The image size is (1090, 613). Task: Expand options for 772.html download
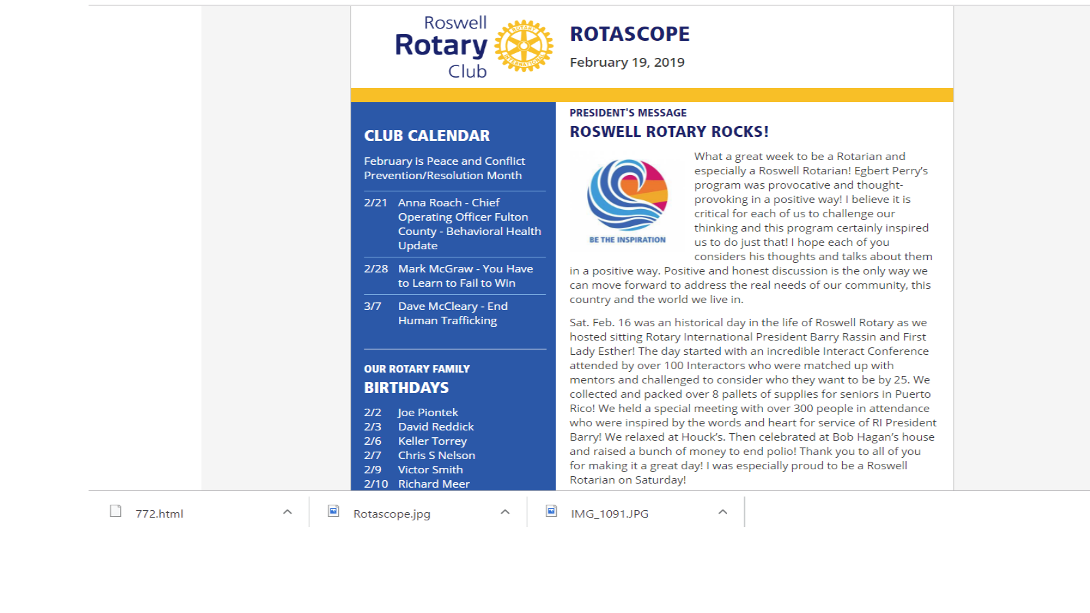287,512
